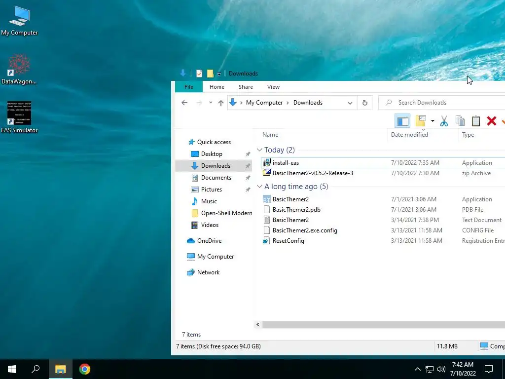Viewport: 505px width, 379px height.
Task: Open EAS Simulator desktop shortcut
Action: [19, 117]
